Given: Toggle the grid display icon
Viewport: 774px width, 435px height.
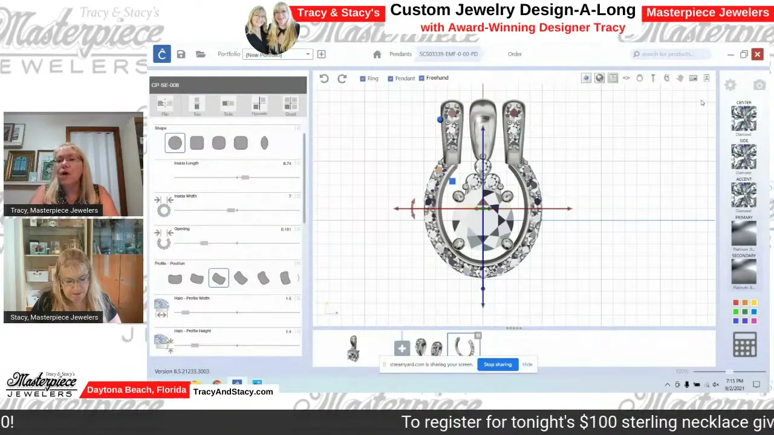Looking at the screenshot, I should [x=613, y=78].
